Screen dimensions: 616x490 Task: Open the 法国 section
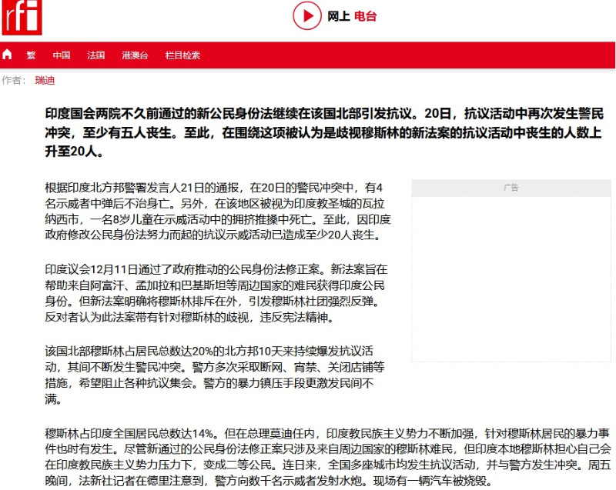pyautogui.click(x=95, y=55)
